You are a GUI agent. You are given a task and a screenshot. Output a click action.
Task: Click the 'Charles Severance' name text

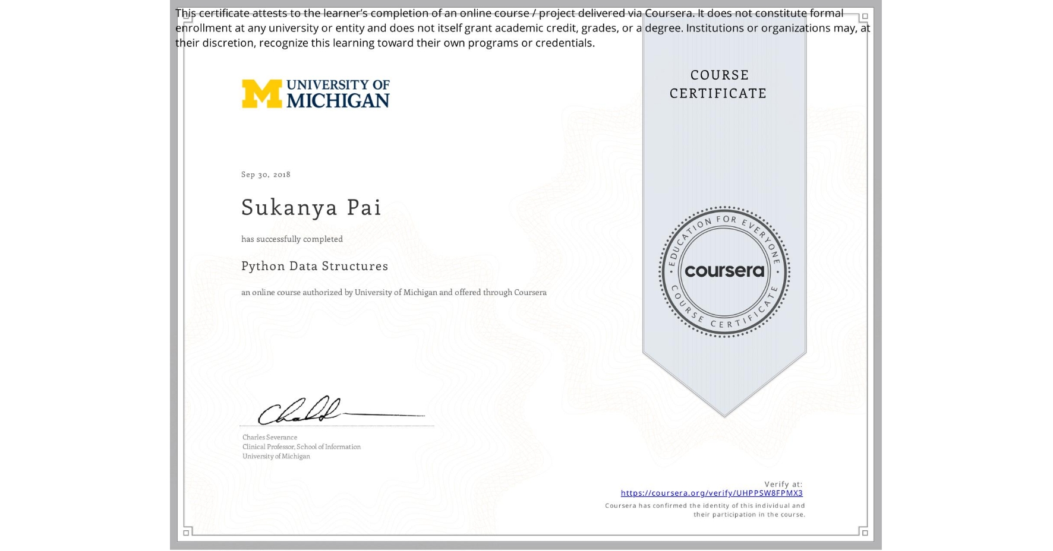(270, 437)
